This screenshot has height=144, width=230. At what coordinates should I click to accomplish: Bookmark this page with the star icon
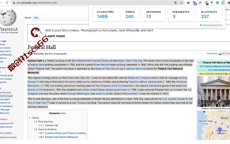tap(181, 3)
